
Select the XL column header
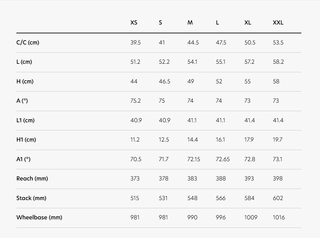point(248,23)
